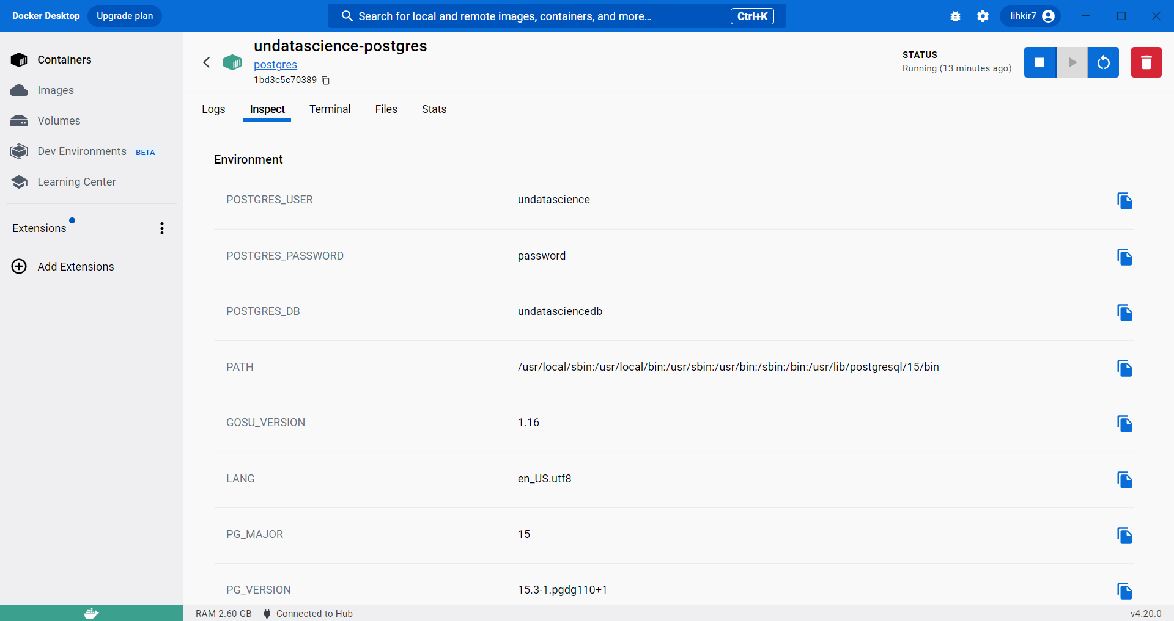Open the Files tab
The height and width of the screenshot is (621, 1174).
386,109
